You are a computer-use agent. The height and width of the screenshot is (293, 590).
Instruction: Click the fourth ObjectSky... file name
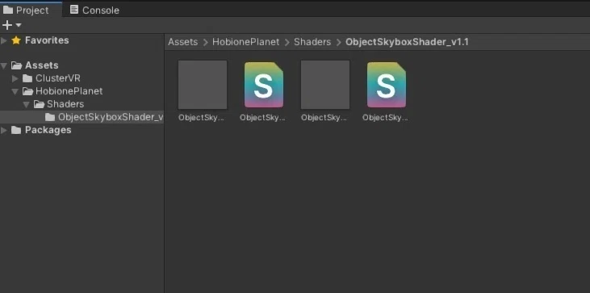click(x=385, y=117)
